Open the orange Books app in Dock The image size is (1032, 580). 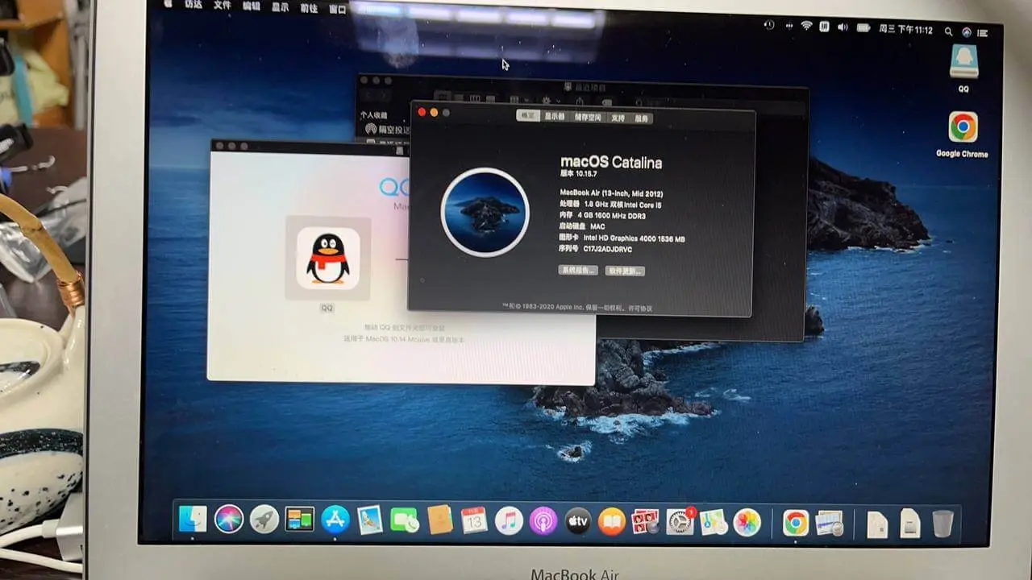(x=612, y=522)
